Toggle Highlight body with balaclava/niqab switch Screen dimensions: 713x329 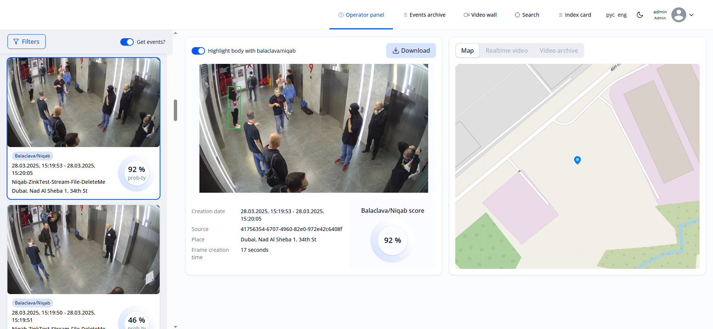coord(198,51)
